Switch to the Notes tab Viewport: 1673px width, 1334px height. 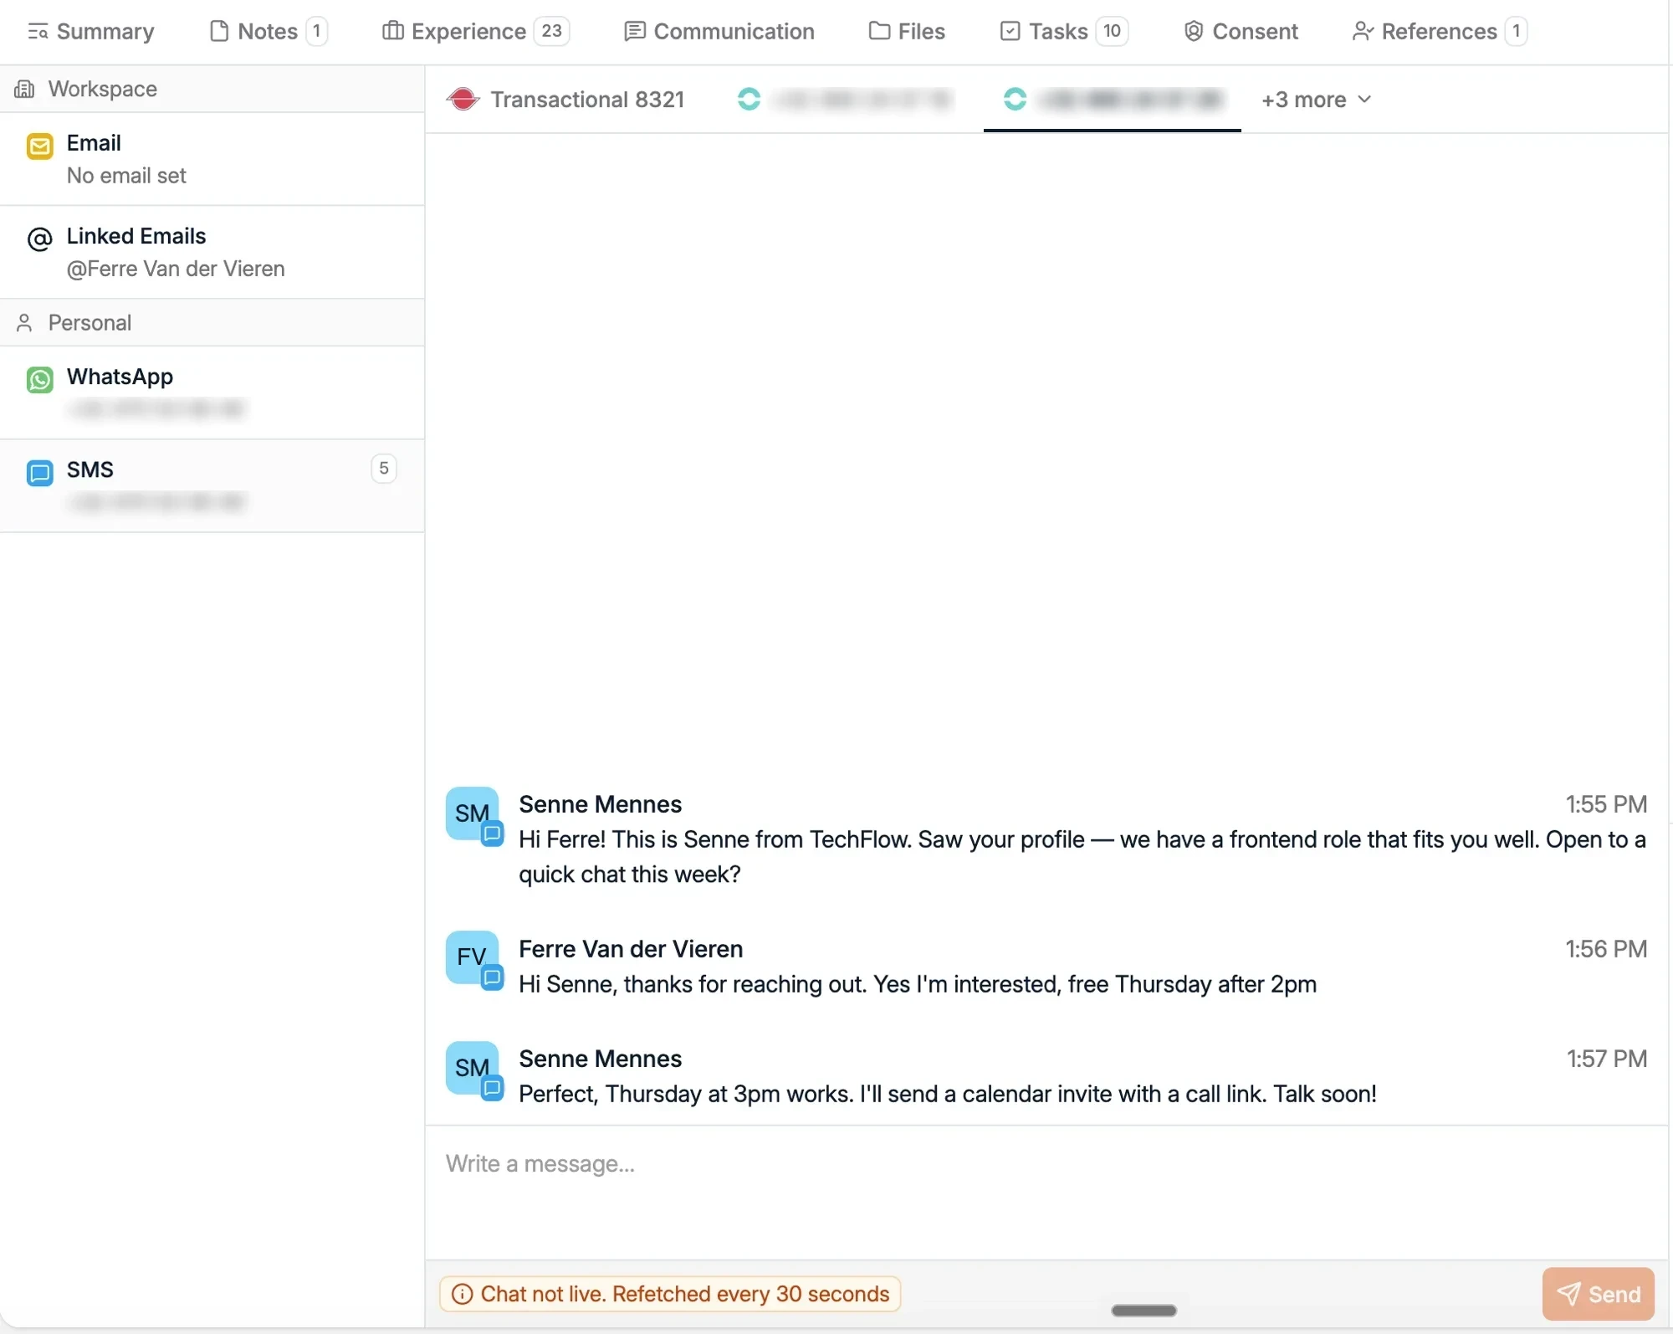[x=268, y=31]
